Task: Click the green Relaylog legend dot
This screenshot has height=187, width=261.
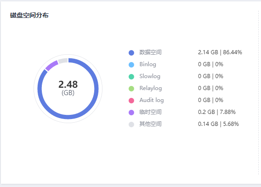Action: 131,89
